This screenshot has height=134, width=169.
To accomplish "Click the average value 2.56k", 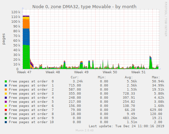I will (x=132, y=85).
